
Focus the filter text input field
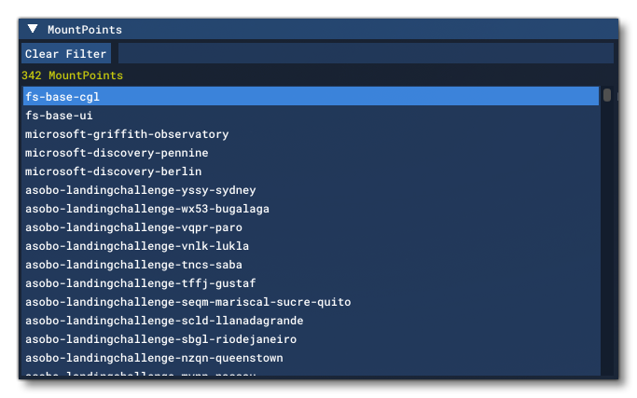click(364, 54)
